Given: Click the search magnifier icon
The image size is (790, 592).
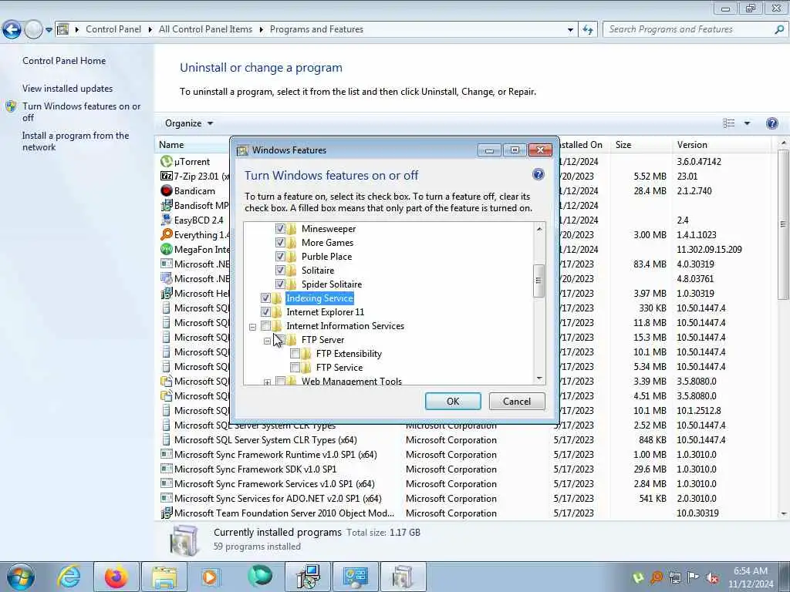Looking at the screenshot, I should (x=779, y=29).
